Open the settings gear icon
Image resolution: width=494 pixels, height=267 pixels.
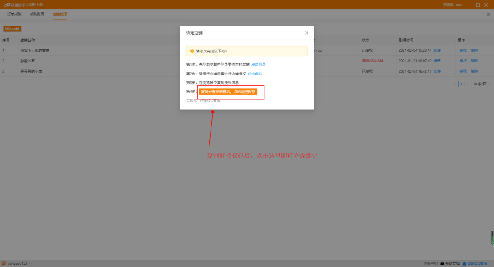[489, 14]
